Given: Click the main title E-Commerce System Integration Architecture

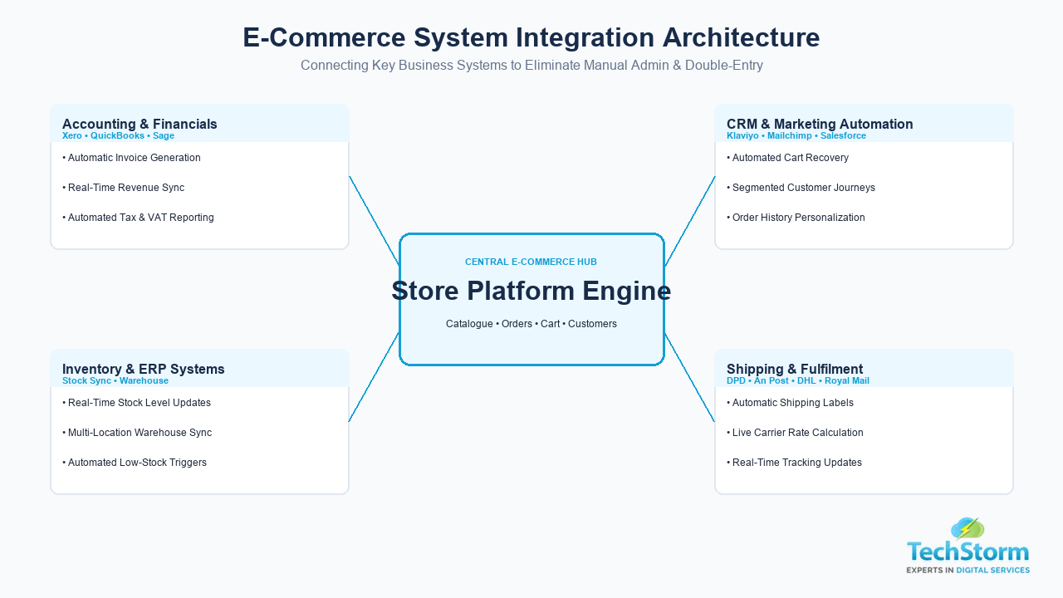Looking at the screenshot, I should pyautogui.click(x=531, y=38).
